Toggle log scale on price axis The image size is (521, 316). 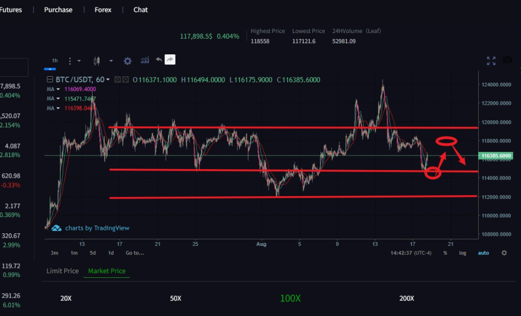[x=462, y=252]
